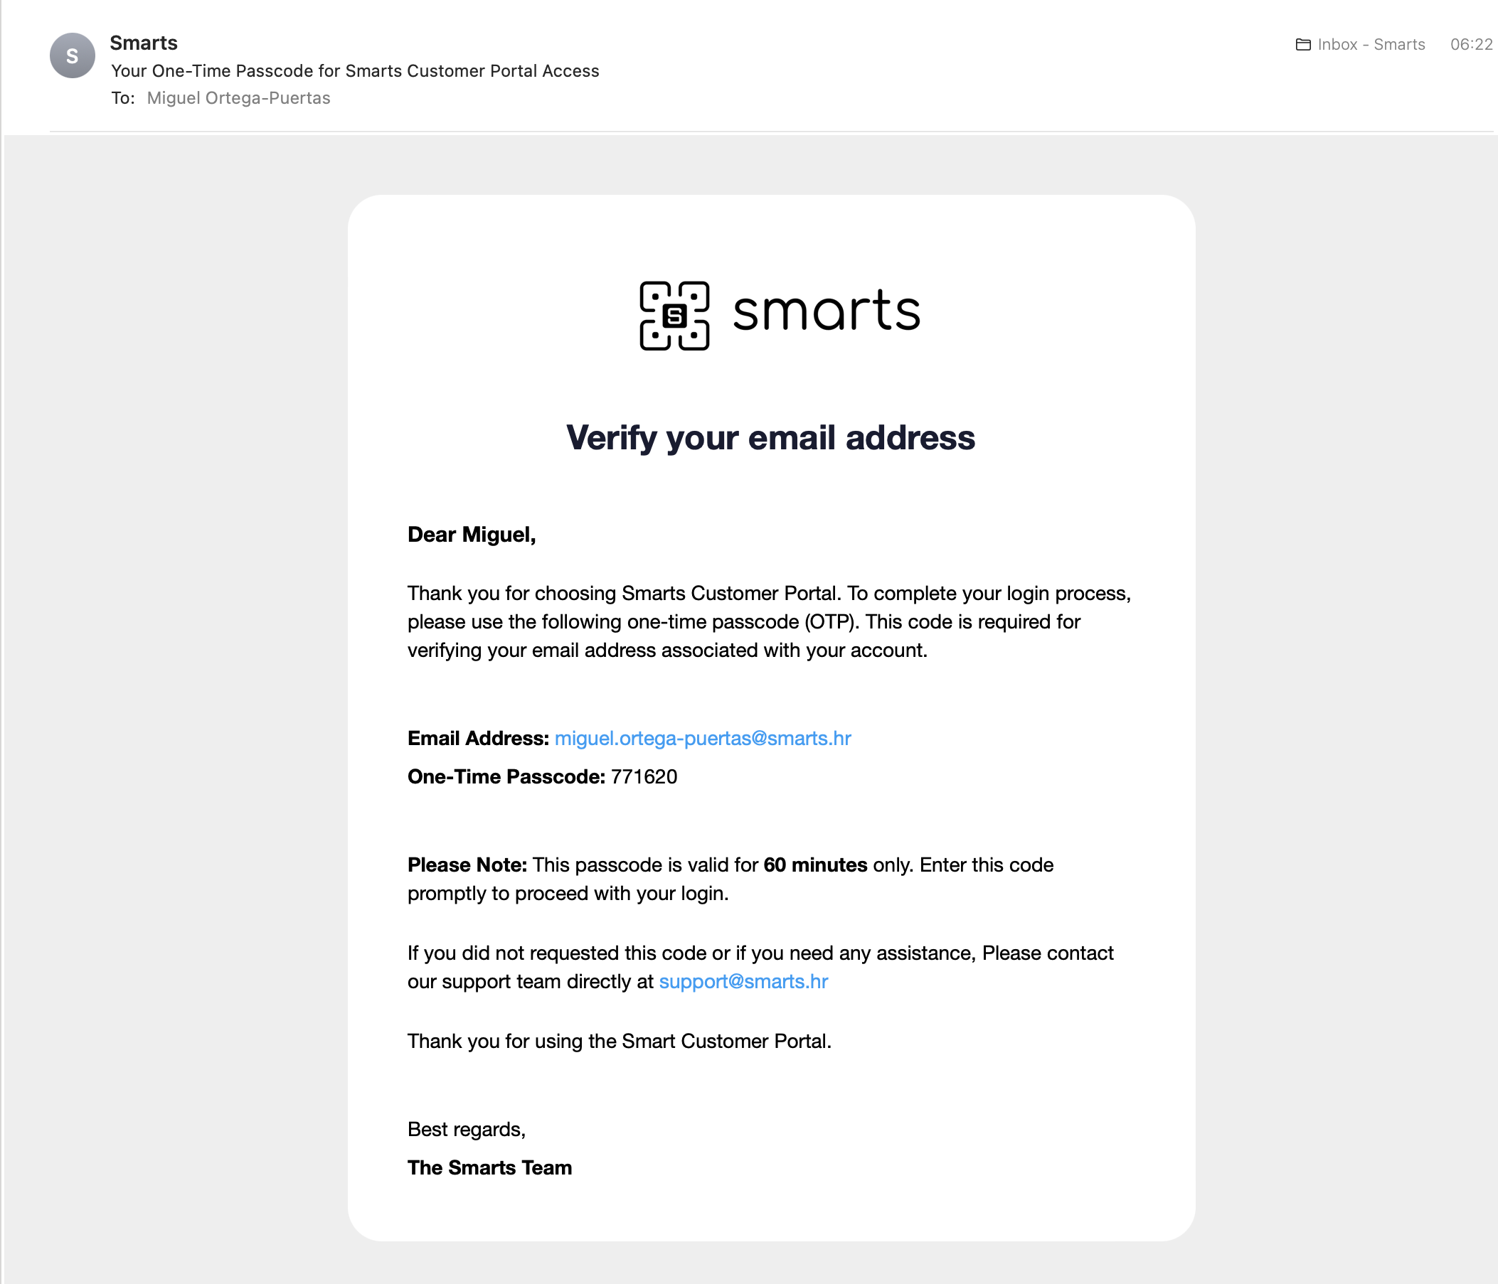This screenshot has width=1498, height=1284.
Task: Click The Smarts Team signature
Action: pos(489,1167)
